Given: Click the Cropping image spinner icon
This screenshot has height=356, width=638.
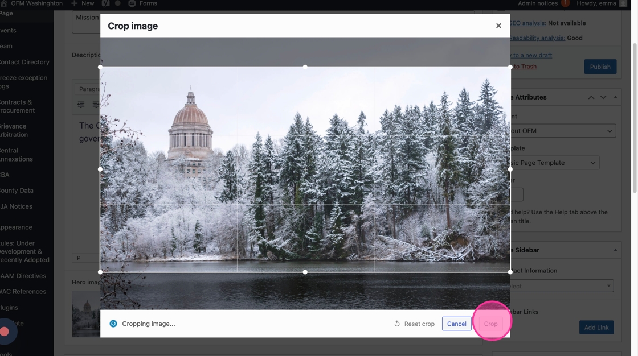Looking at the screenshot, I should click(x=113, y=324).
